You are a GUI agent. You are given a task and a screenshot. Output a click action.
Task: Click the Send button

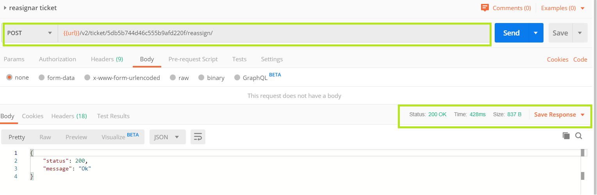click(511, 33)
